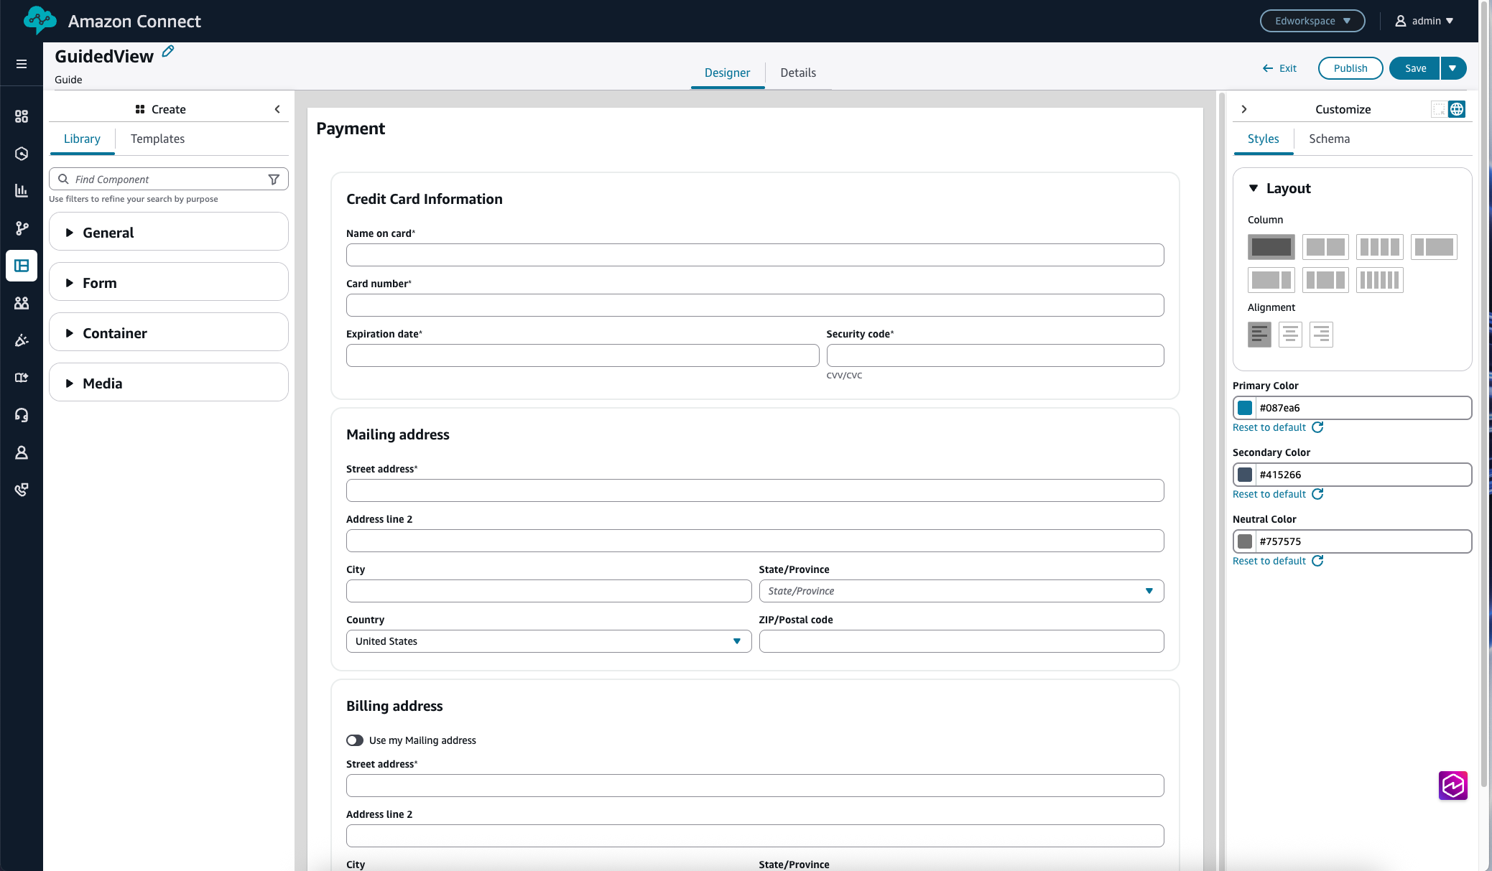Switch to the Details tab
The image size is (1492, 871).
coord(798,73)
